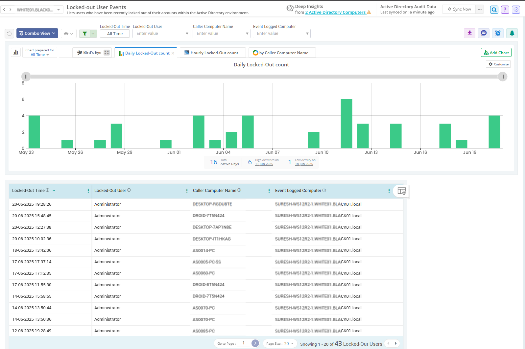Screen dimensions: 525x349
Task: Open the chat message icon
Action: coord(484,33)
